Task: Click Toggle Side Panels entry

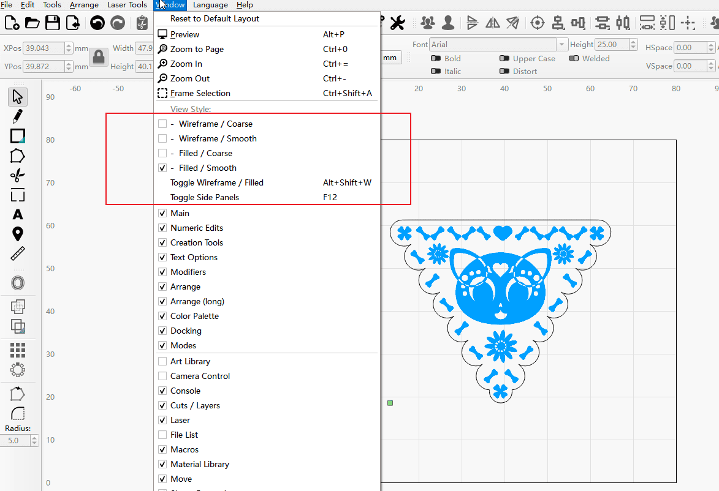Action: pyautogui.click(x=205, y=197)
